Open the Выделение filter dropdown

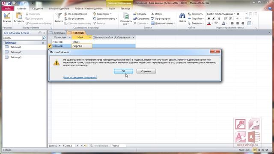[102, 14]
